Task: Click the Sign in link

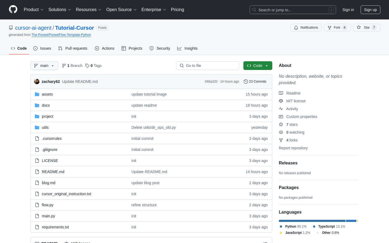Action: (x=348, y=10)
